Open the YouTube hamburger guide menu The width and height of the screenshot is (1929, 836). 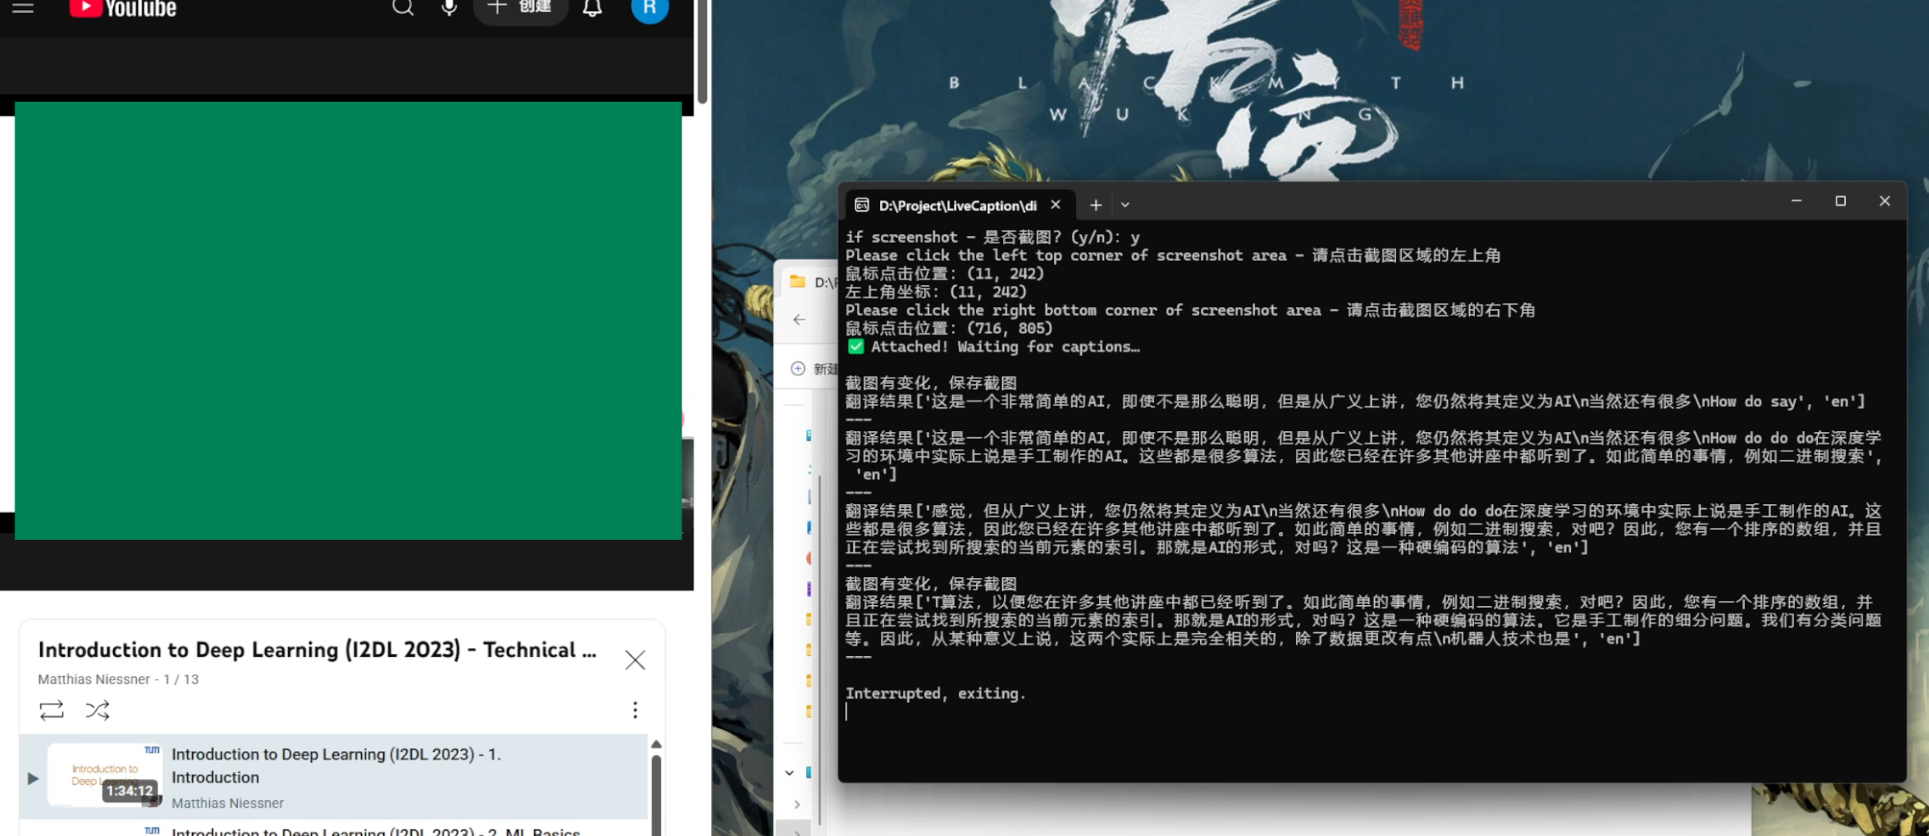coord(23,8)
